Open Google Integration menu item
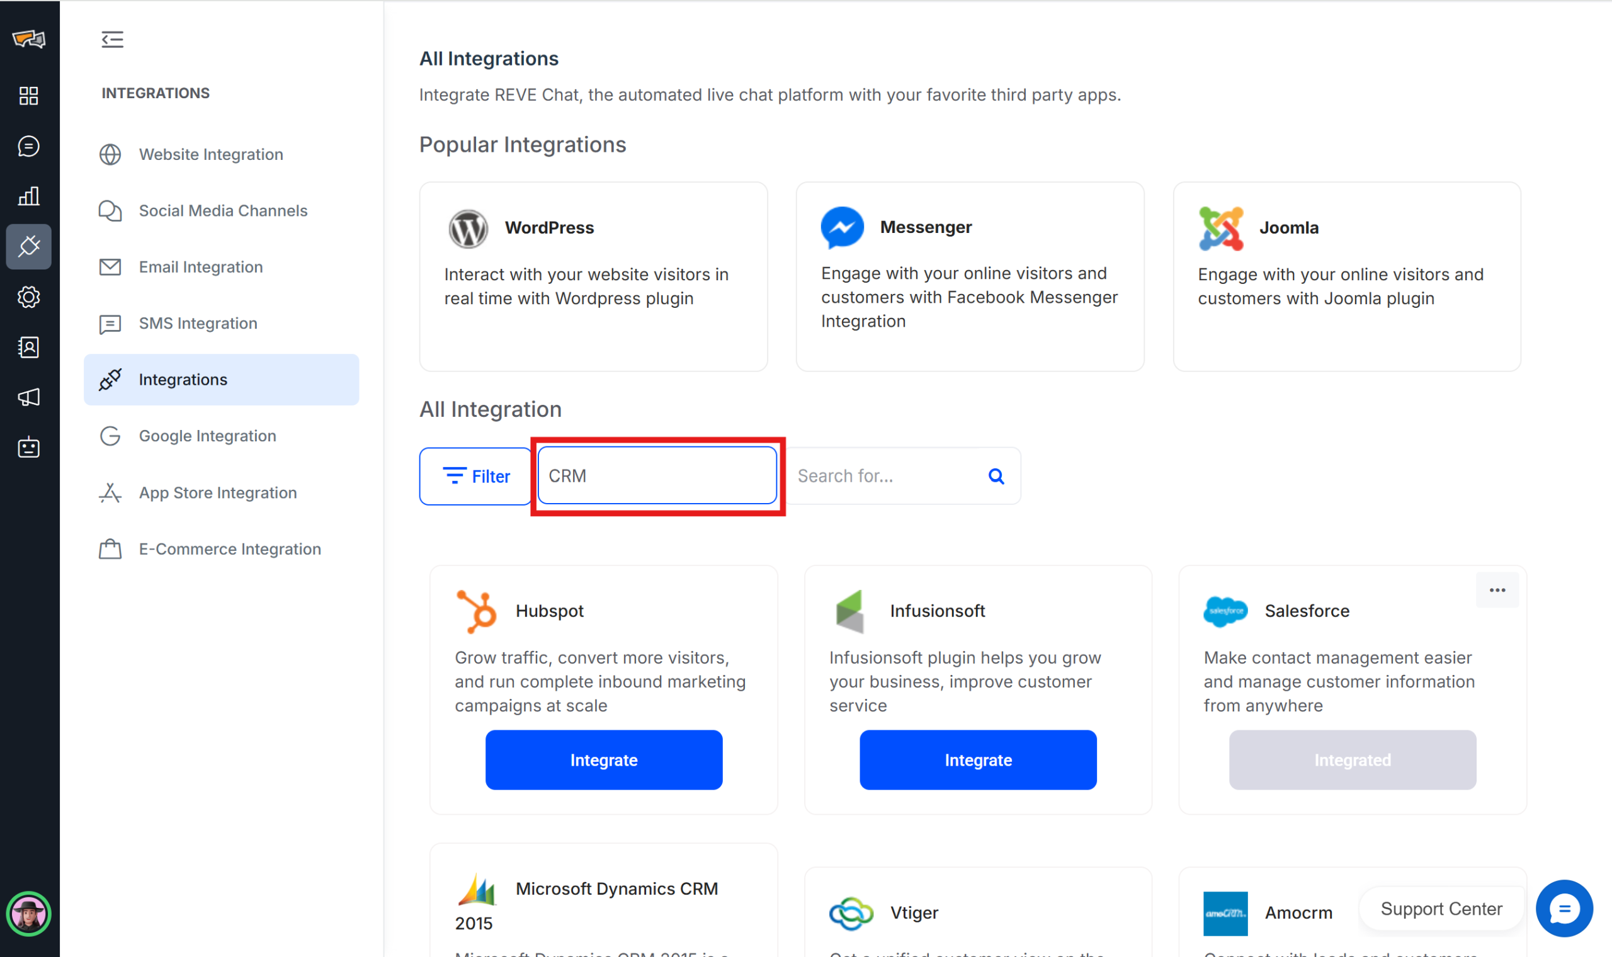 tap(221, 436)
